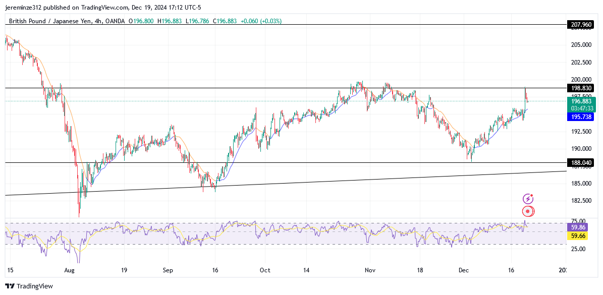The image size is (603, 295).
Task: Click the 192.500 price axis label
Action: click(581, 132)
